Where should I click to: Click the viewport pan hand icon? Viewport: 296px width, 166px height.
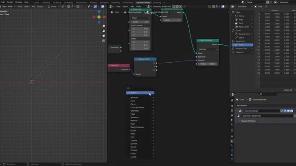click(x=104, y=31)
